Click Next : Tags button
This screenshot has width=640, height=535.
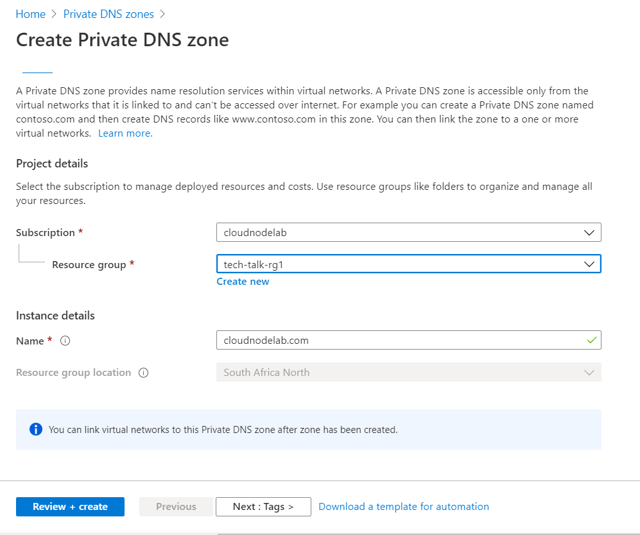point(263,507)
